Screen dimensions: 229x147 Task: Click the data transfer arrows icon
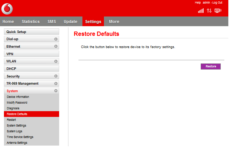click(209, 11)
